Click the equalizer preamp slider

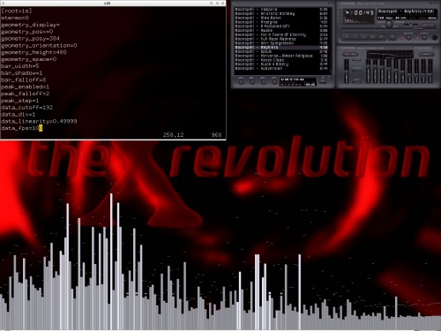pos(347,71)
